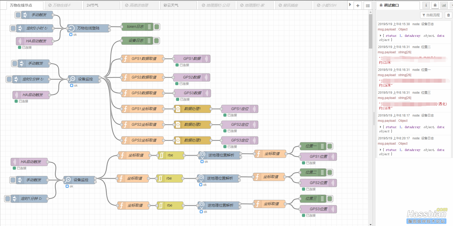
Task: Select the 位置三 debug node
Action: (x=313, y=198)
